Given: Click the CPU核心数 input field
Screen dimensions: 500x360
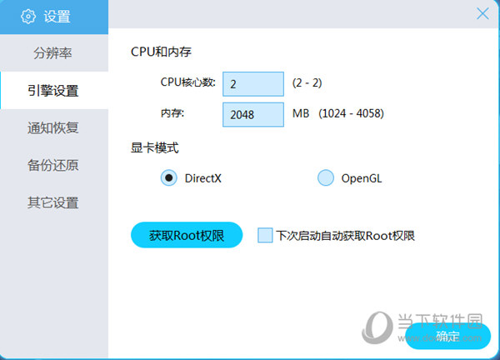Looking at the screenshot, I should coord(253,84).
